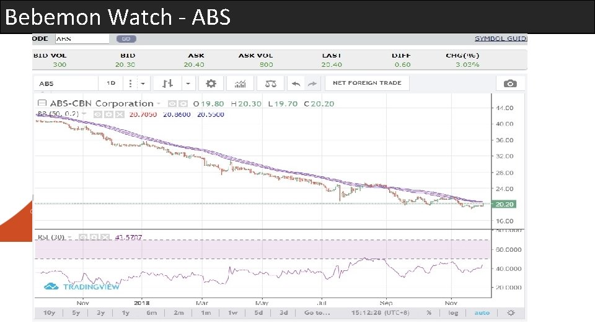The height and width of the screenshot is (334, 595).
Task: Open the SYMBOL GUIDE link
Action: point(501,38)
